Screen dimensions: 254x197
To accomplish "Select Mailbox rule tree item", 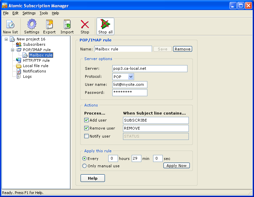I will [41, 55].
